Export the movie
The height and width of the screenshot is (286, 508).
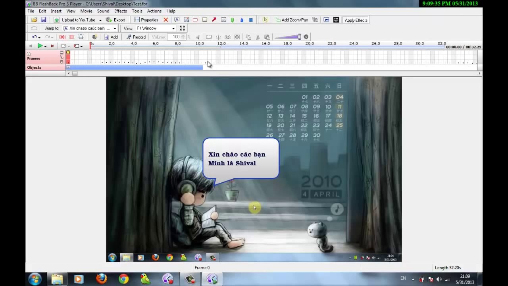(115, 20)
